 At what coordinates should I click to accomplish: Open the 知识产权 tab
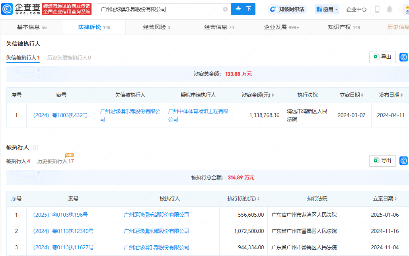click(x=344, y=27)
